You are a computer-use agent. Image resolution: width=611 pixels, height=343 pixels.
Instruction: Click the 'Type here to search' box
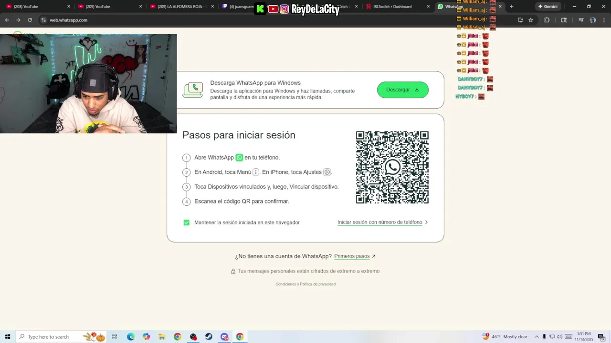tap(61, 337)
